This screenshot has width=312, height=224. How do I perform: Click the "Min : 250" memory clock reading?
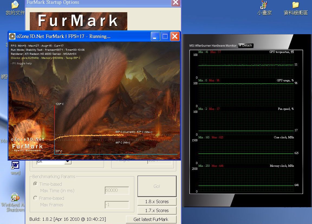point(204,166)
